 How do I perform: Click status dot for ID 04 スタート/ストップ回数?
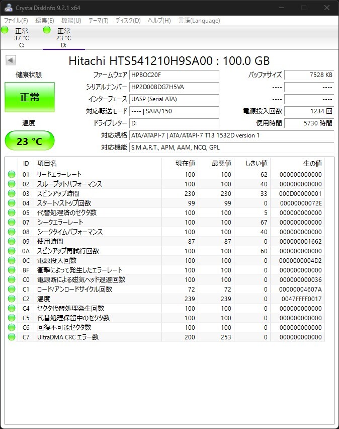coord(12,203)
